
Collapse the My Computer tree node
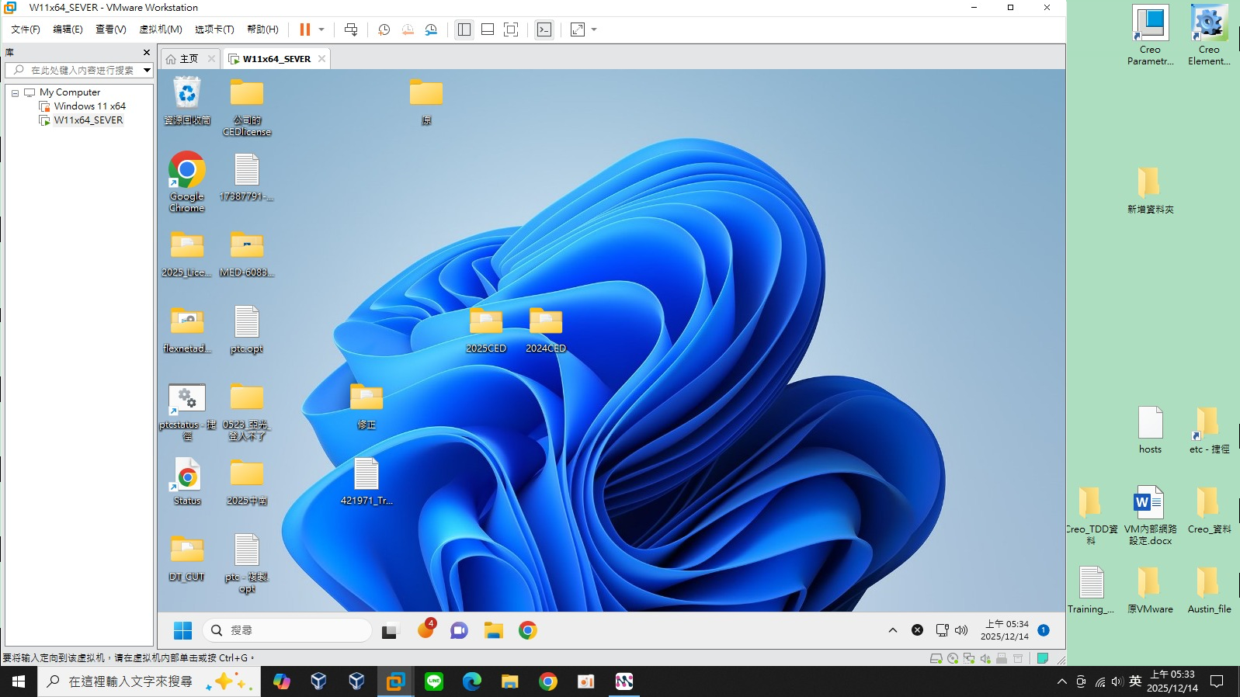point(15,93)
